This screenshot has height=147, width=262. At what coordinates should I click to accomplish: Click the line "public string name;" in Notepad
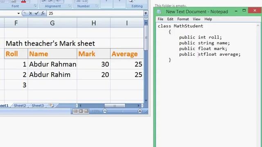coord(205,43)
